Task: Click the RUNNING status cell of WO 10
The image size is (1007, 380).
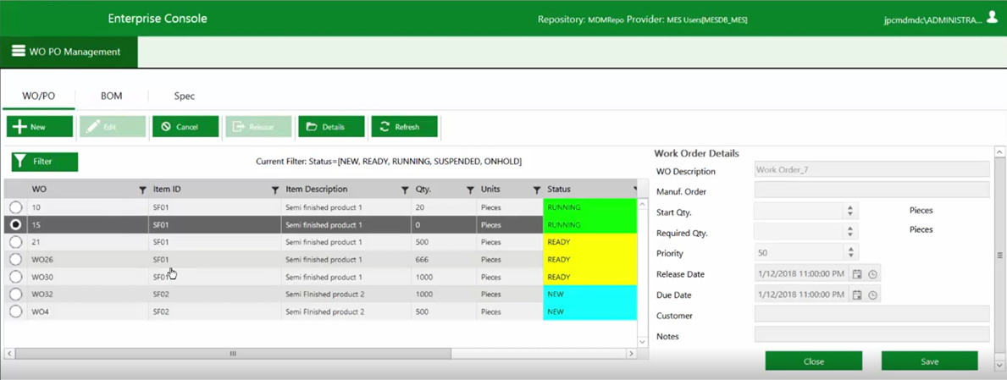Action: click(589, 207)
